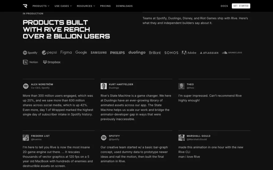Go to the Pricing page
This screenshot has height=170, width=273.
[x=105, y=6]
